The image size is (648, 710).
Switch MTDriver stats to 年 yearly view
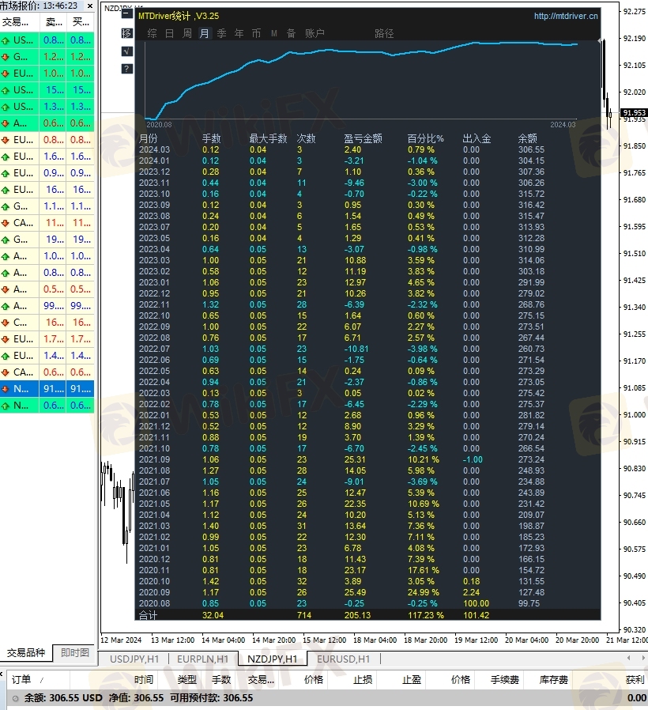(239, 33)
